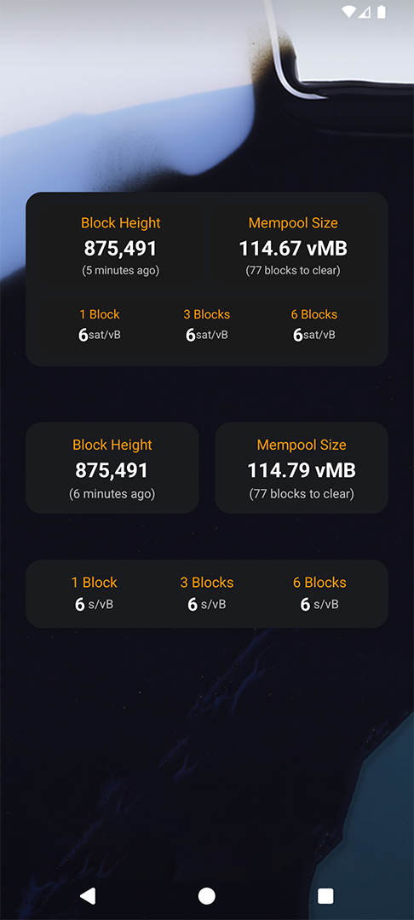
Task: Tap the cellular signal icon
Action: [x=365, y=12]
